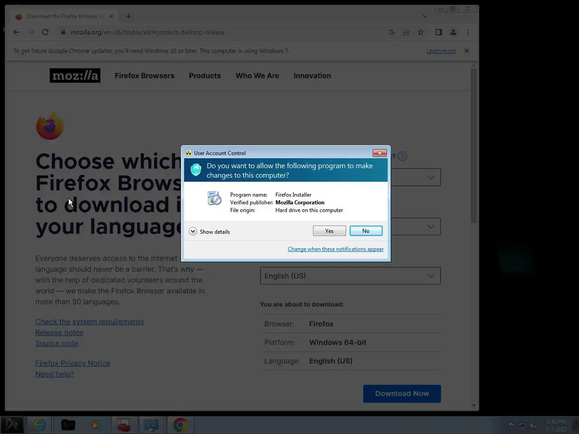Screen dimensions: 579x434
Task: Open media player from taskbar
Action: [x=95, y=425]
